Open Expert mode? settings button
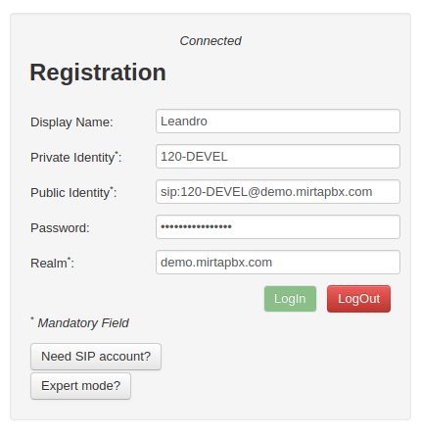The image size is (421, 437). (80, 386)
